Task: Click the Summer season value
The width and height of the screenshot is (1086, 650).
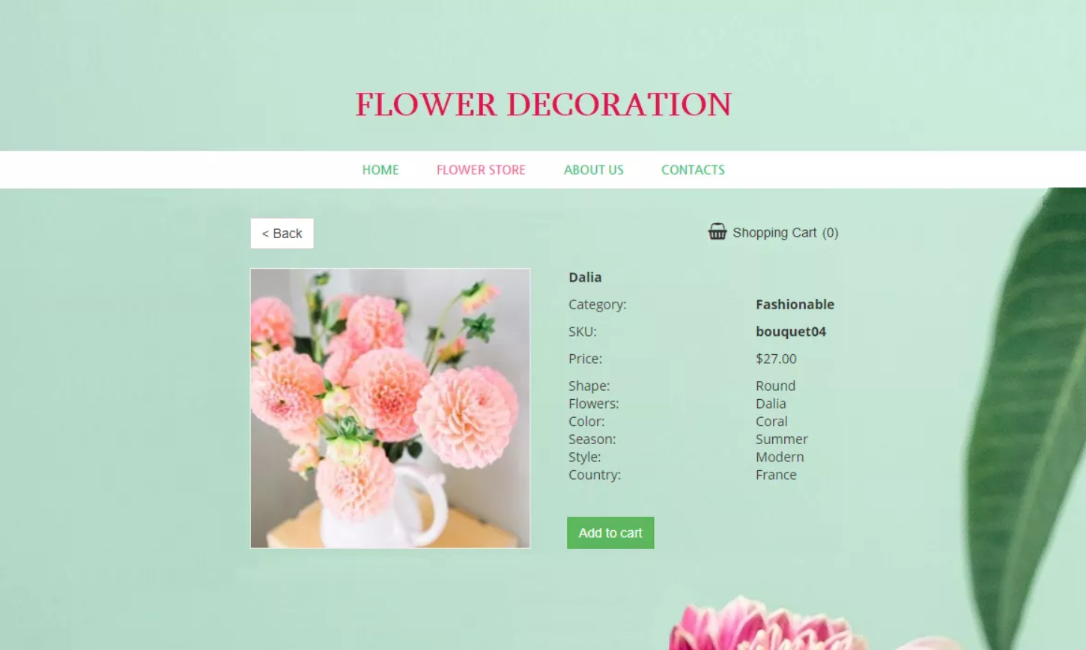Action: 782,440
